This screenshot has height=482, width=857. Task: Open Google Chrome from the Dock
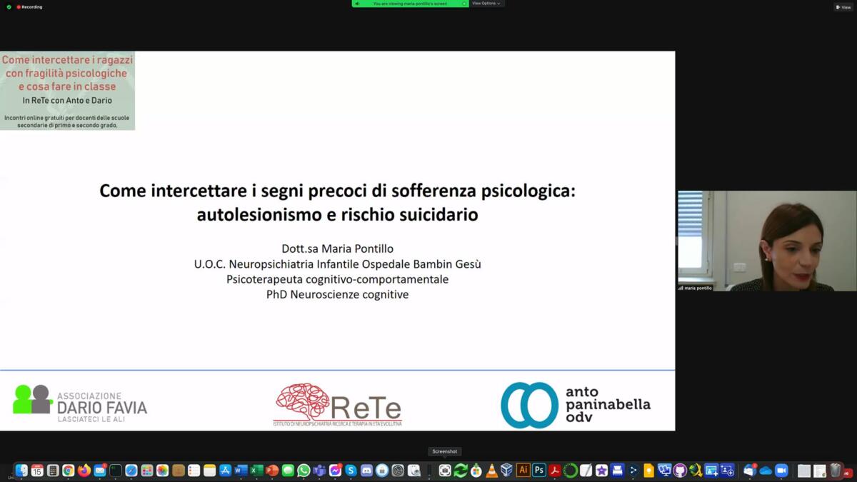tap(69, 471)
